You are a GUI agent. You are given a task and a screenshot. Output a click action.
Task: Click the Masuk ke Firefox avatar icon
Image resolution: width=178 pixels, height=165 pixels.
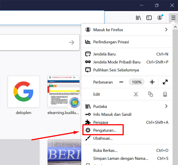pos(88,30)
